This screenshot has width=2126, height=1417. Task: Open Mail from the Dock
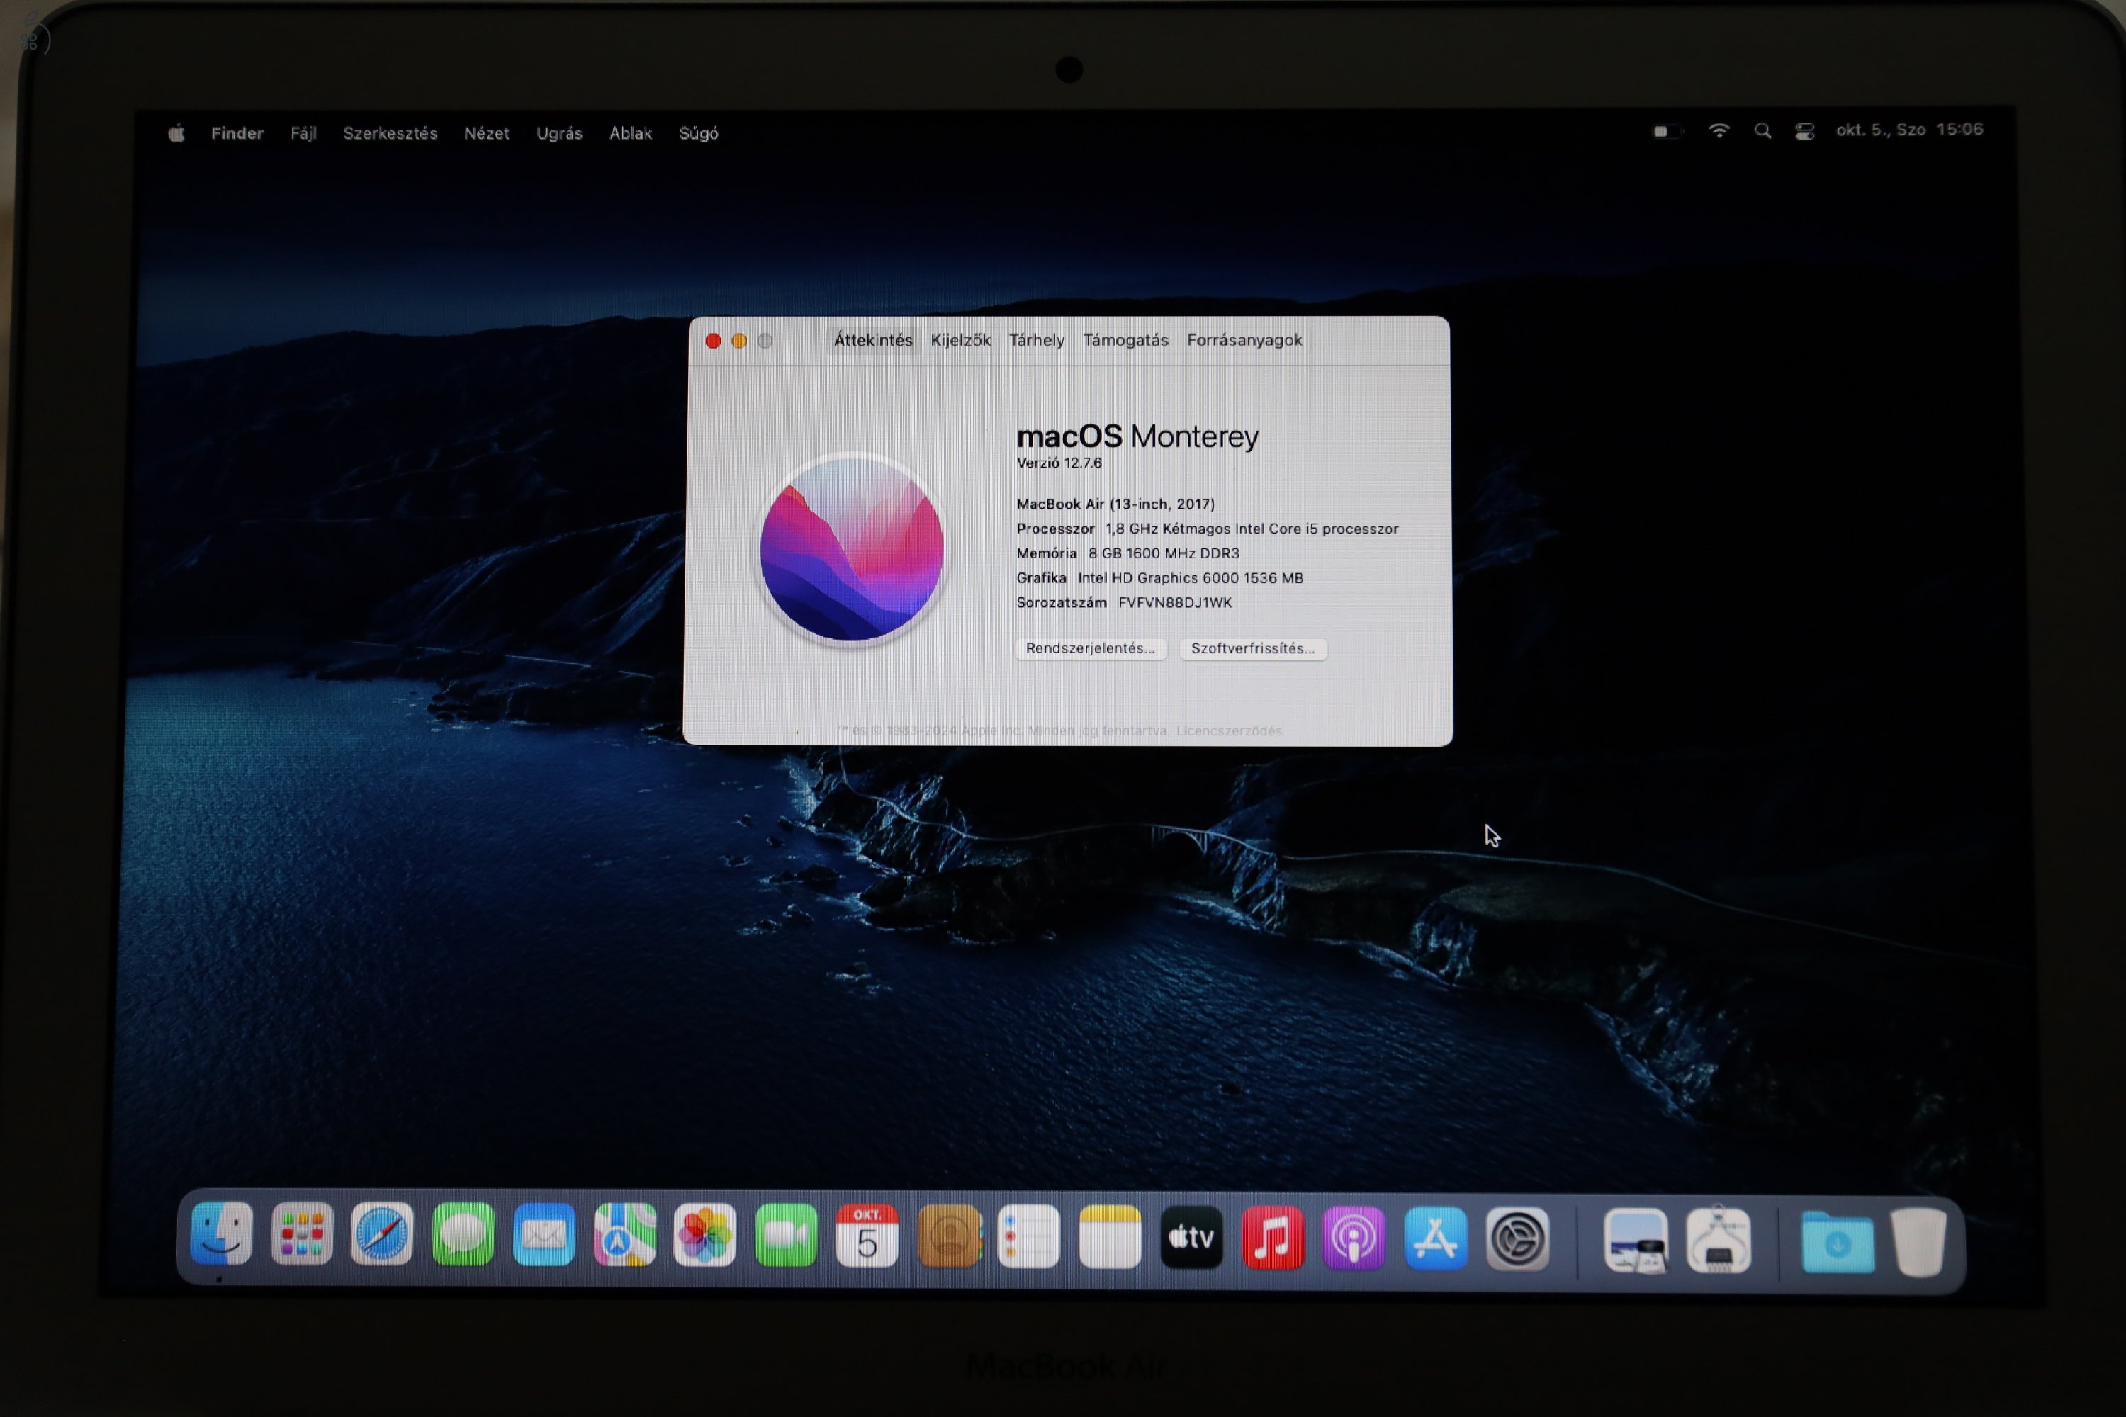544,1234
